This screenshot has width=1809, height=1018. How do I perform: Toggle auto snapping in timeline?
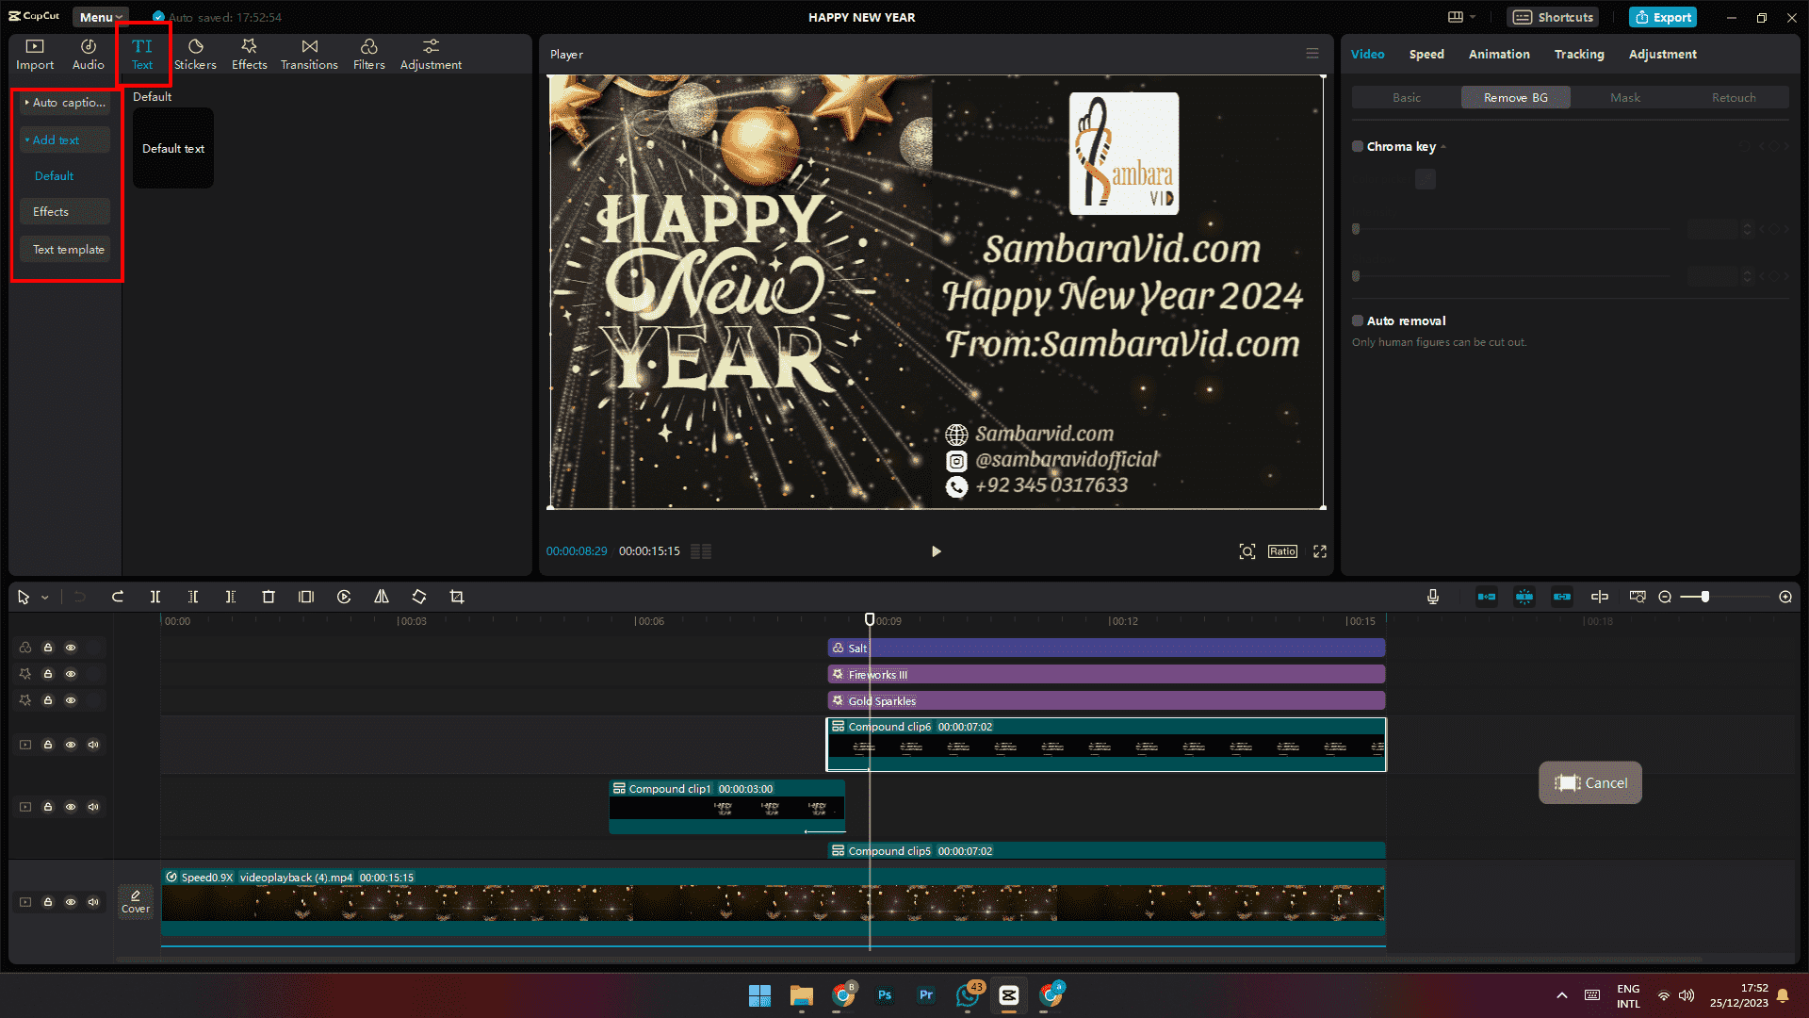[x=1524, y=597]
